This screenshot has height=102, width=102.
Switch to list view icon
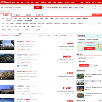tap(99, 7)
